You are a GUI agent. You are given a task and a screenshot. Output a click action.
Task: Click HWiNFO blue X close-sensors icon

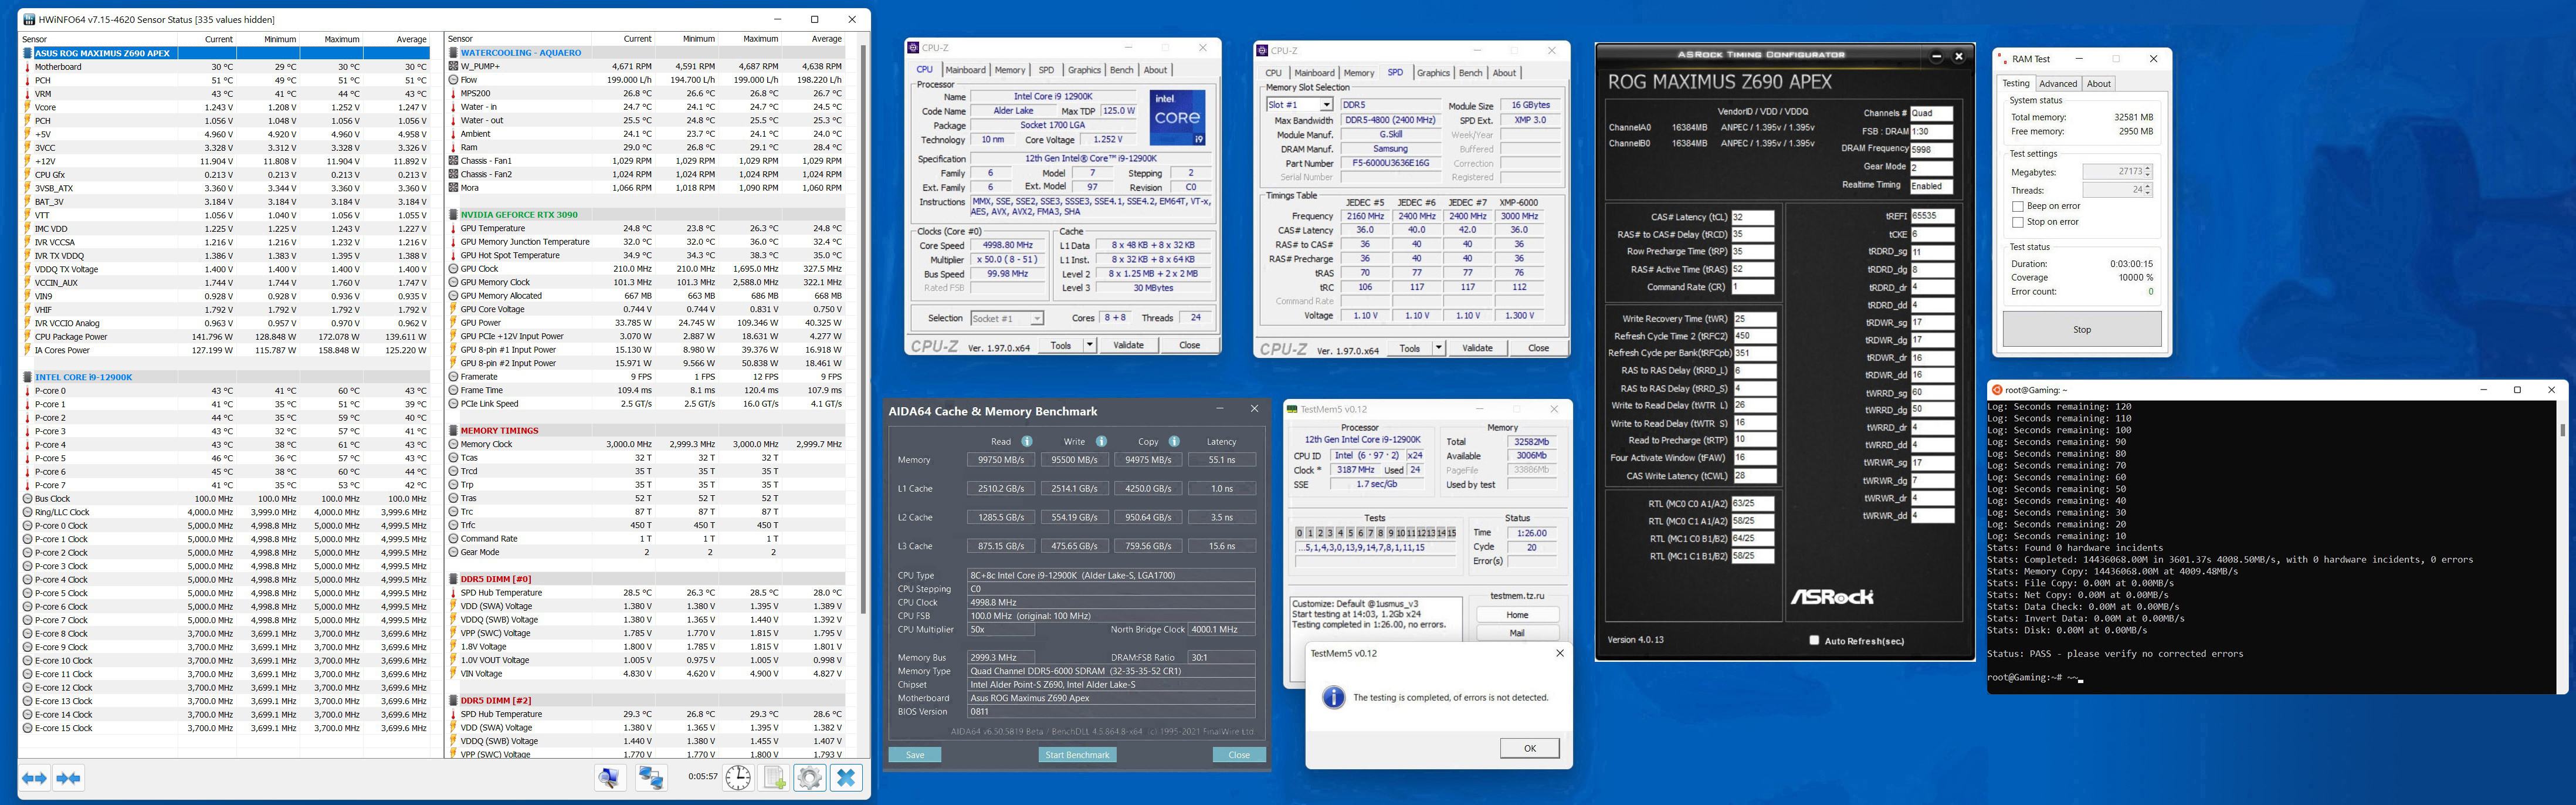click(846, 778)
